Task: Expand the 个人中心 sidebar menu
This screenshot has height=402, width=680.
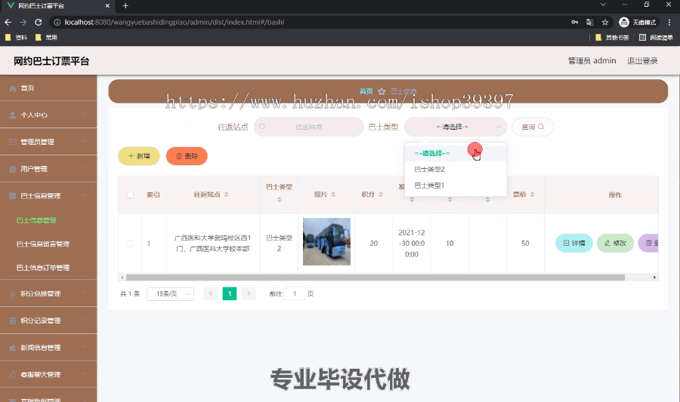Action: coord(48,115)
